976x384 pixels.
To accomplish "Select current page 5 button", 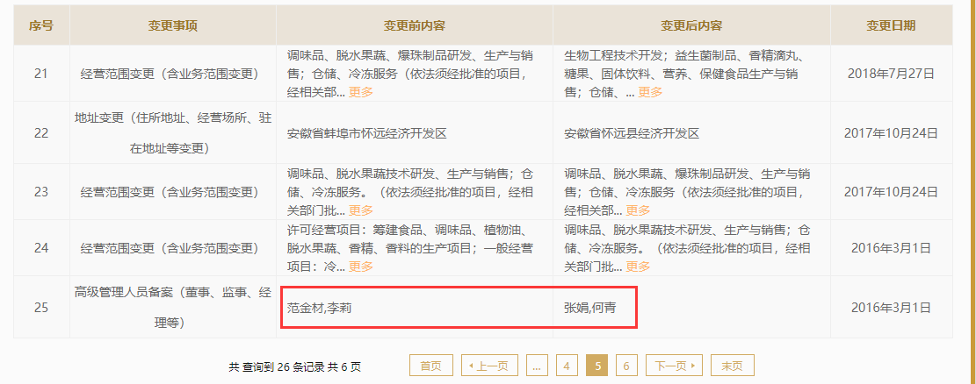I will [597, 366].
